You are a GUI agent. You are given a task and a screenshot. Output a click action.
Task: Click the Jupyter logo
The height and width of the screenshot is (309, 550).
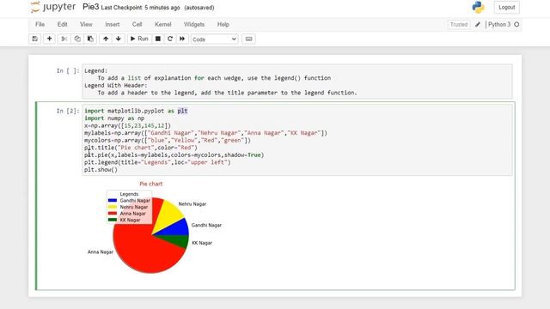53,7
